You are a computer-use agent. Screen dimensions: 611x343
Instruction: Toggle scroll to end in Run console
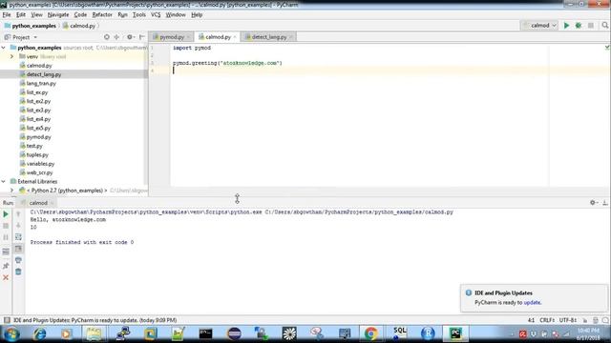coord(18,249)
